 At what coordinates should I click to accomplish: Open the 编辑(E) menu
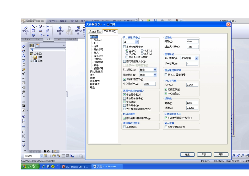63,21
